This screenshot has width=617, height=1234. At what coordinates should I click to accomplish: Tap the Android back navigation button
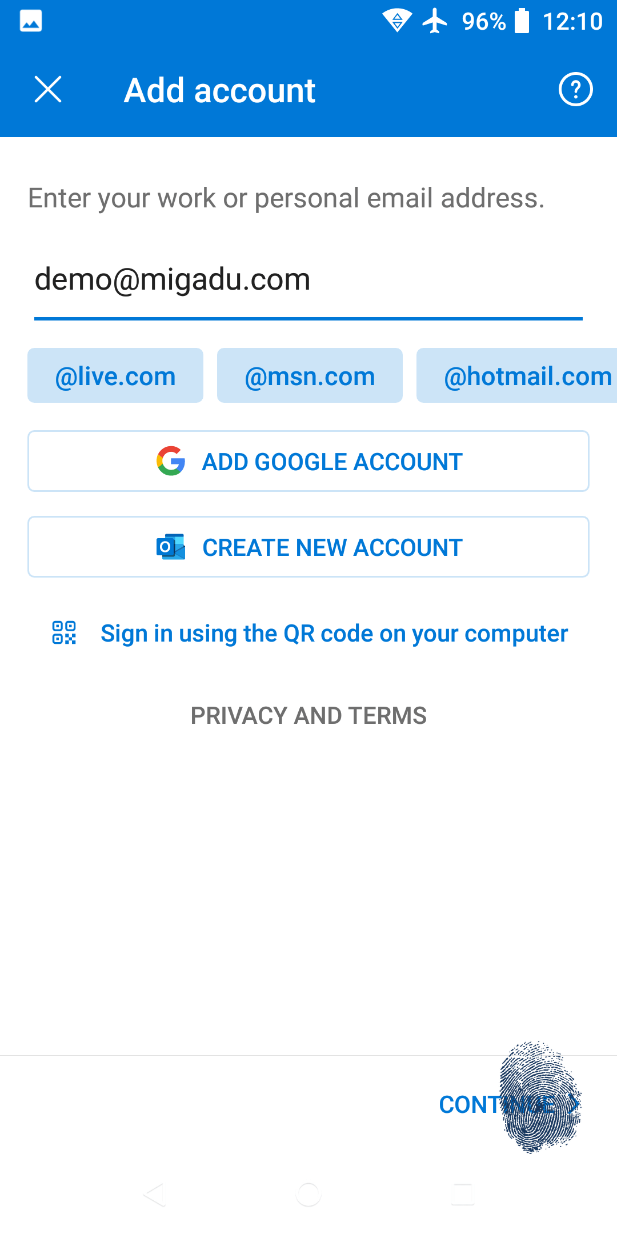154,1194
